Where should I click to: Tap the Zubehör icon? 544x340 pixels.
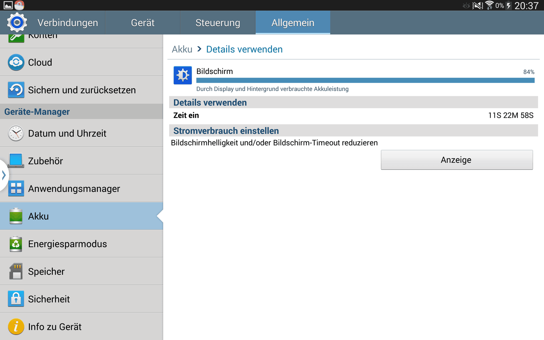16,161
